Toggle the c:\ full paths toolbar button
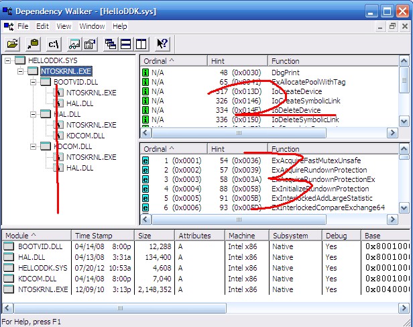Viewport: 413px width, 327px height. tap(54, 44)
